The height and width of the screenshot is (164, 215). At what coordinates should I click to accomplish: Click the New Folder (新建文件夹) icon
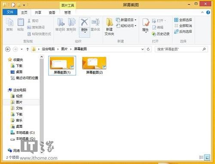pyautogui.click(x=110, y=22)
